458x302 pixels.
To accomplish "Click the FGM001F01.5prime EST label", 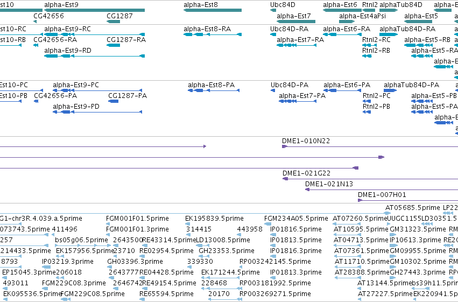I will coord(137,219).
